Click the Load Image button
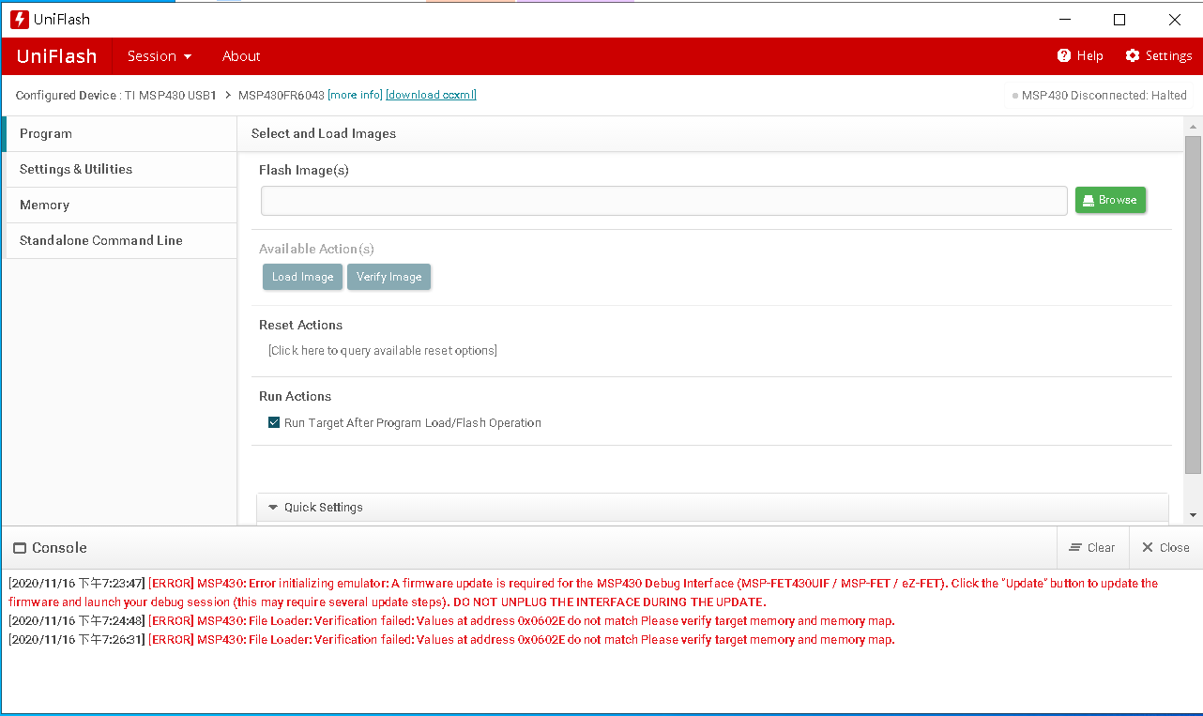1203x716 pixels. tap(302, 277)
